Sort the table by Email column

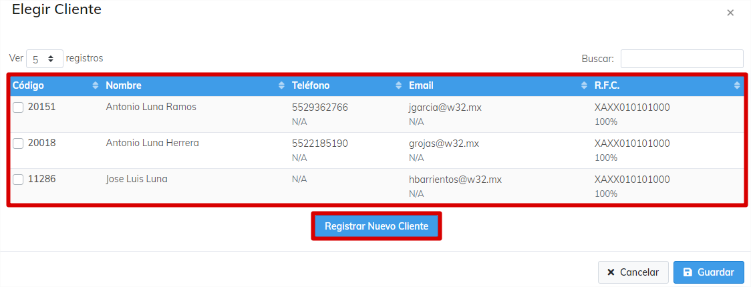(x=498, y=85)
